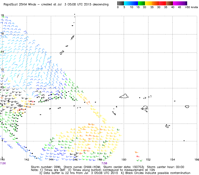Click the island outline between 154E and 156E at 8N
This screenshot has height=175, width=199.
click(x=187, y=107)
